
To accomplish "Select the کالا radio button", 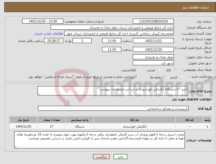I will point(175,70).
